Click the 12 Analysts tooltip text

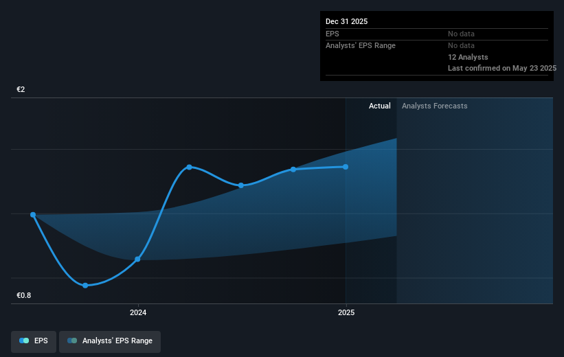[468, 57]
